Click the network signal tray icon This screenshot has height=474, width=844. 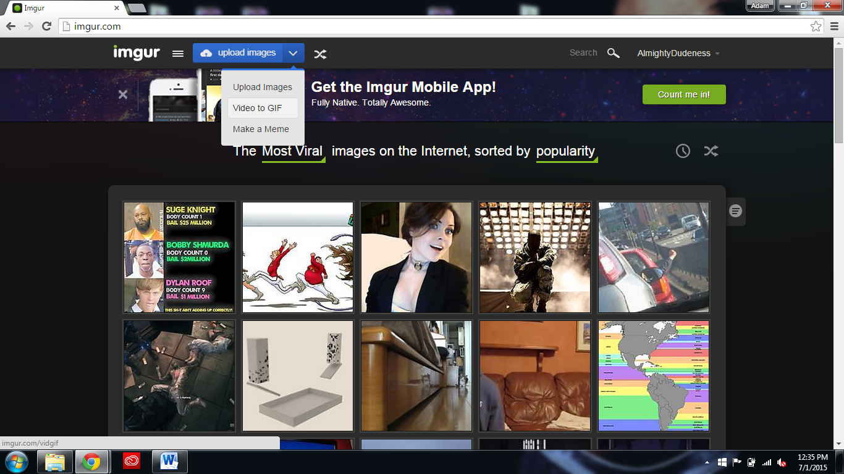(x=767, y=462)
